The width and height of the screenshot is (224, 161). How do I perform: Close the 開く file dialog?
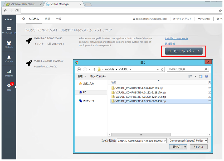pyautogui.click(x=208, y=62)
